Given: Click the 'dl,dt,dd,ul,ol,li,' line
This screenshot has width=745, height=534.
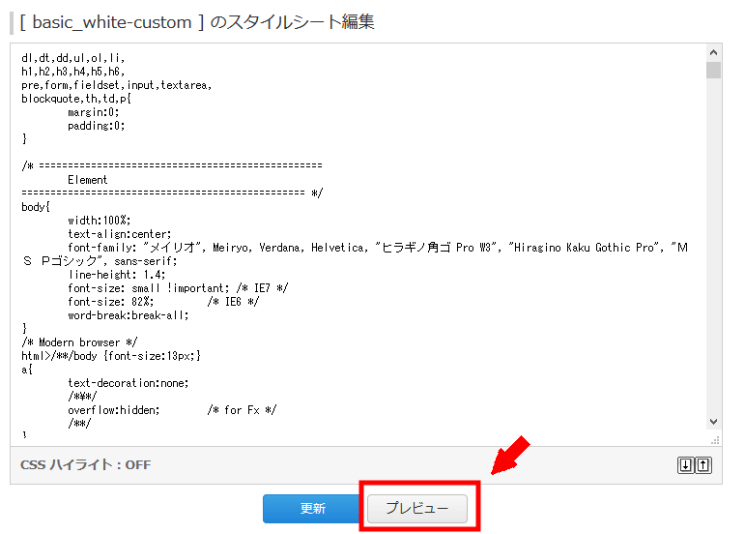Looking at the screenshot, I should click(73, 58).
